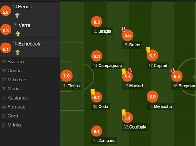Click Caprari's yellow card icon
This screenshot has width=196, height=146.
[148, 50]
